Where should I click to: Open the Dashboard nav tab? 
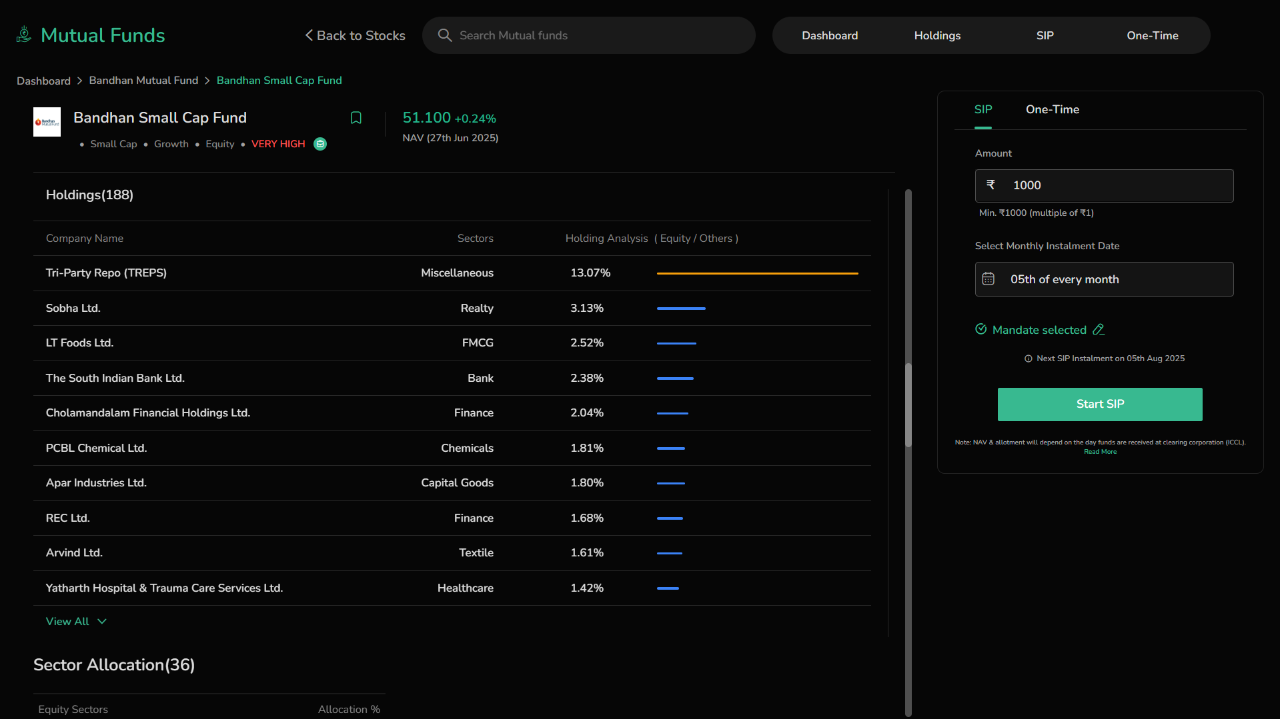click(x=830, y=35)
